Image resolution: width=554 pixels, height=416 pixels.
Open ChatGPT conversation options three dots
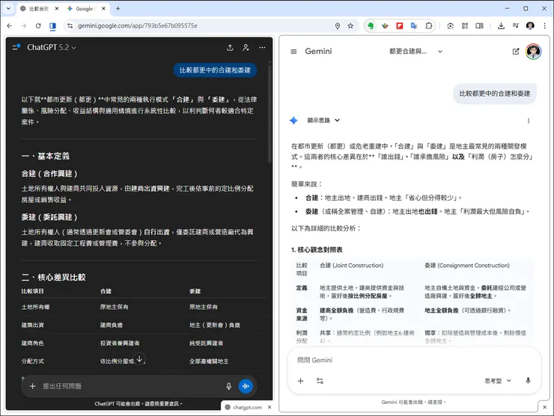point(262,47)
